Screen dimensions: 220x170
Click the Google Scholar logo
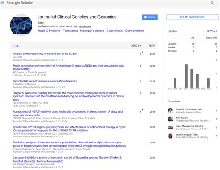point(20,3)
